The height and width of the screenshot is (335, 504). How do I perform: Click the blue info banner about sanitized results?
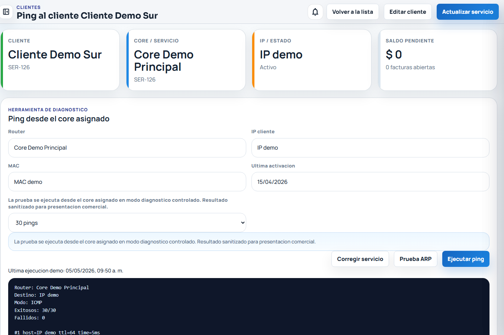[249, 242]
